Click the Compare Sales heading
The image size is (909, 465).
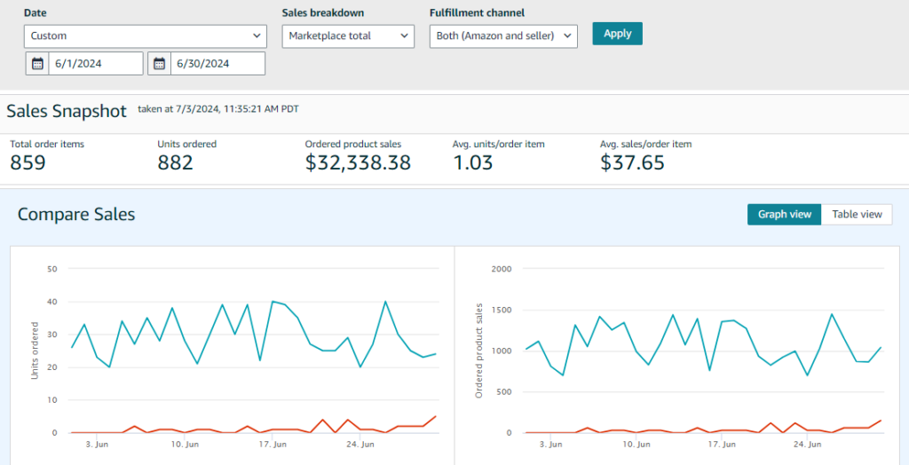[76, 214]
